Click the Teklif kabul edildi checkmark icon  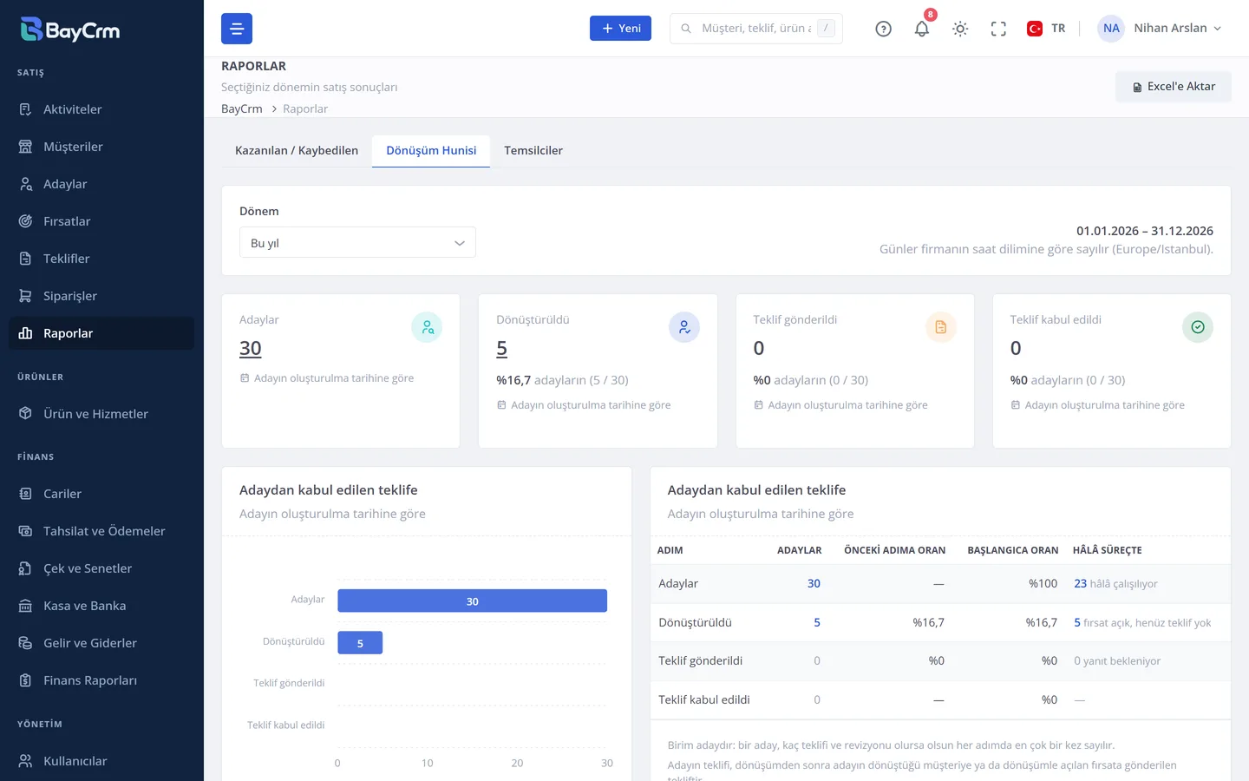pos(1198,327)
